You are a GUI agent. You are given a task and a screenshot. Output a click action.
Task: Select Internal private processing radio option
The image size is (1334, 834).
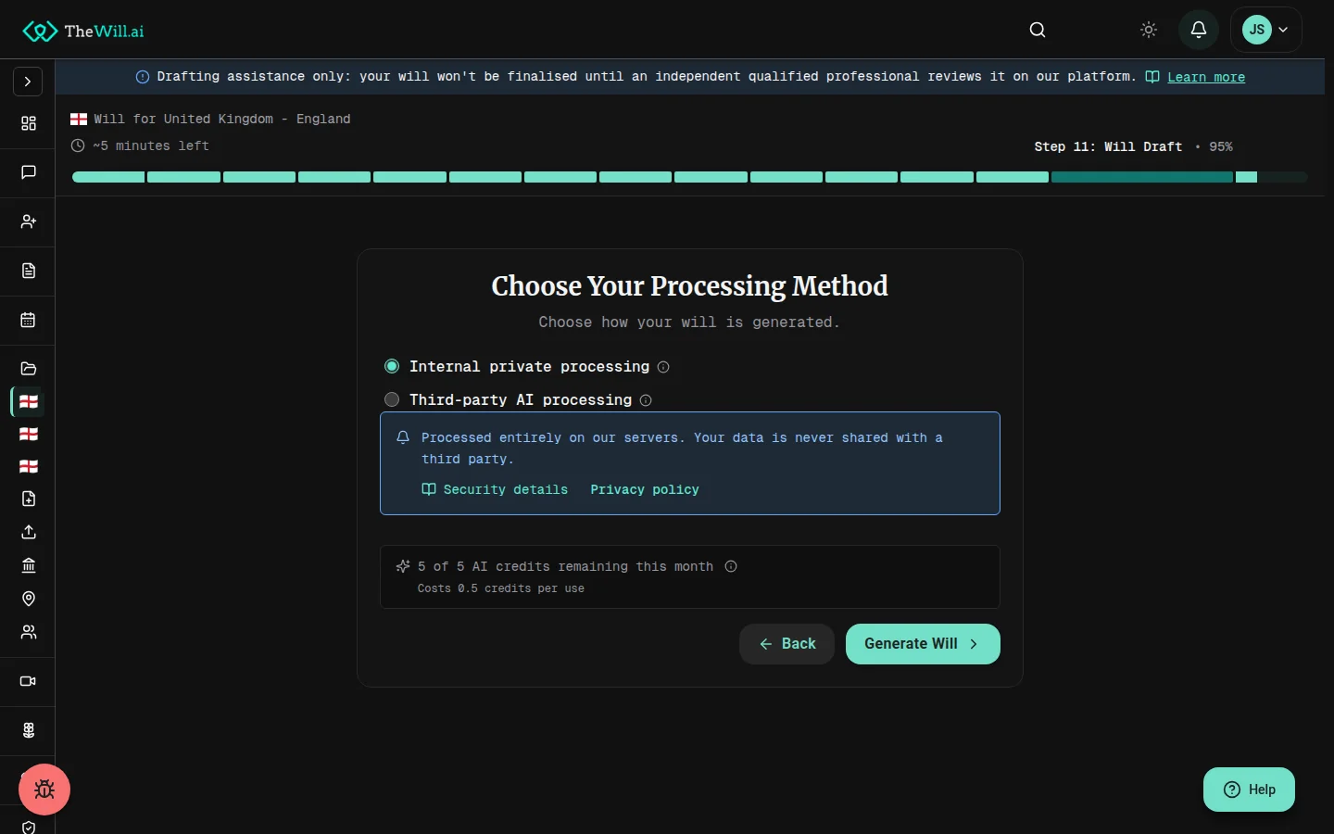[392, 366]
